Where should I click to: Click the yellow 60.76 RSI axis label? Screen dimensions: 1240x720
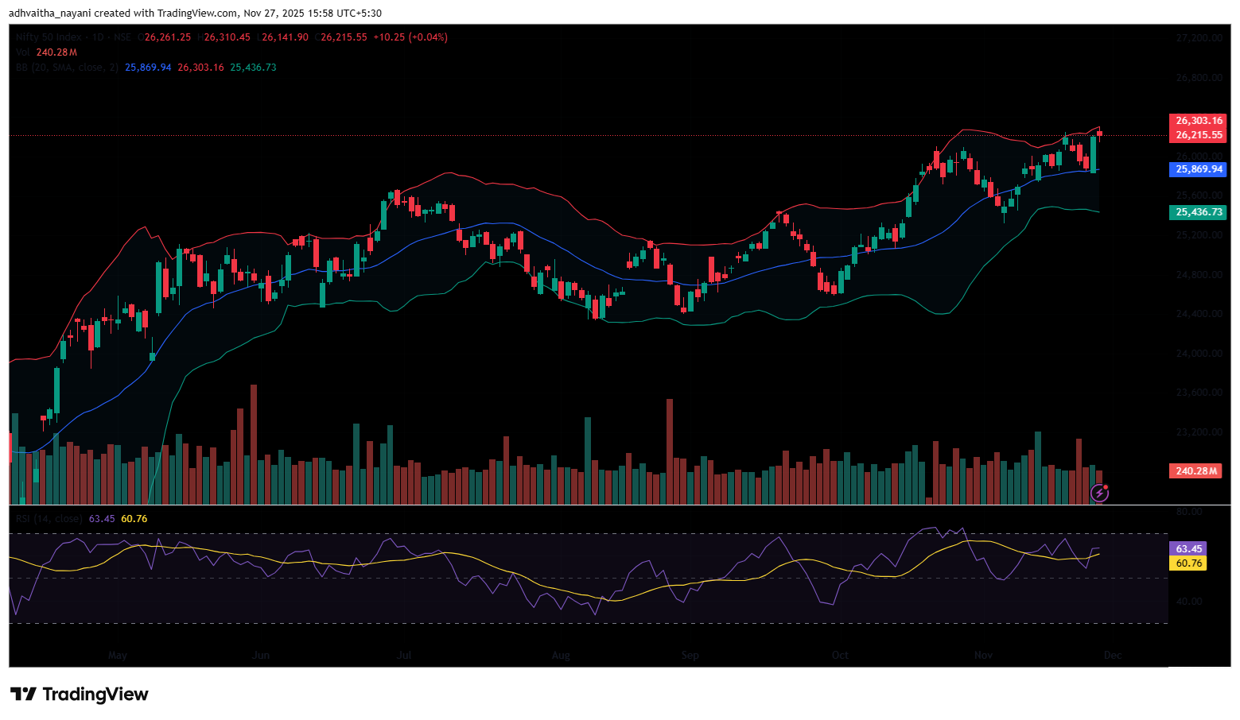tap(1188, 563)
